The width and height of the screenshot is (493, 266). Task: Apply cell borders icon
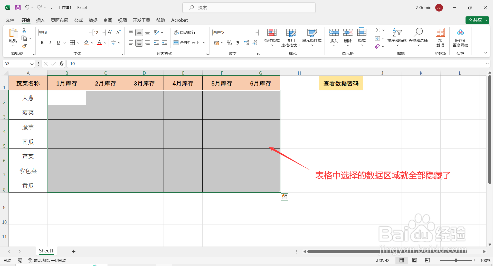coord(72,42)
